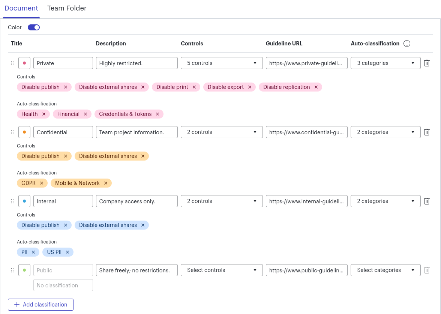Edit the Internal title field
Viewport: 441px width, 314px height.
(x=63, y=201)
